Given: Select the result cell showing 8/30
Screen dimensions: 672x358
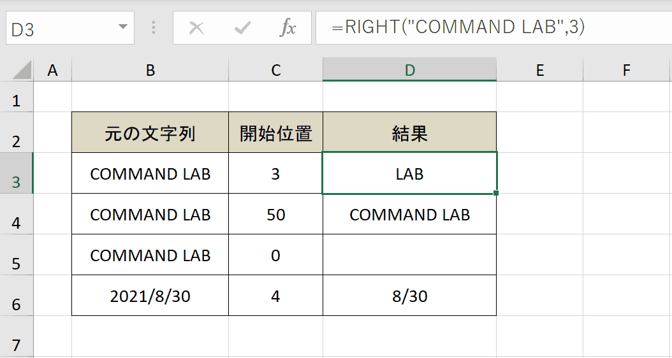Looking at the screenshot, I should pos(410,296).
